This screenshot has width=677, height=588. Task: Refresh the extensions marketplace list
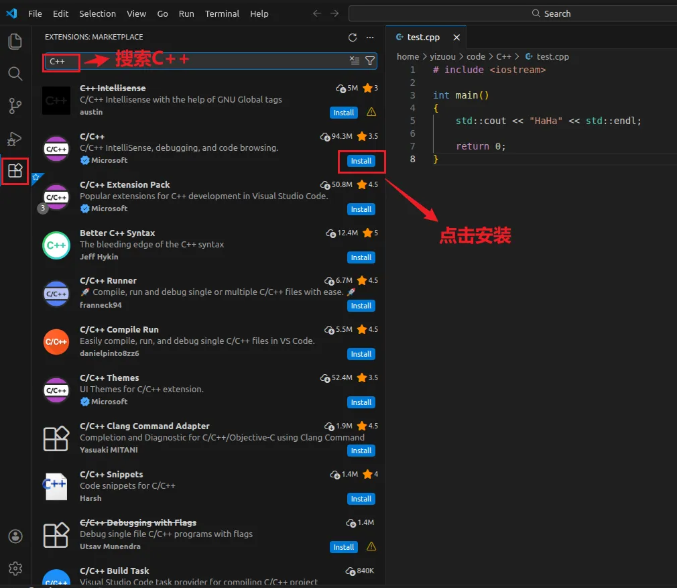pos(353,38)
